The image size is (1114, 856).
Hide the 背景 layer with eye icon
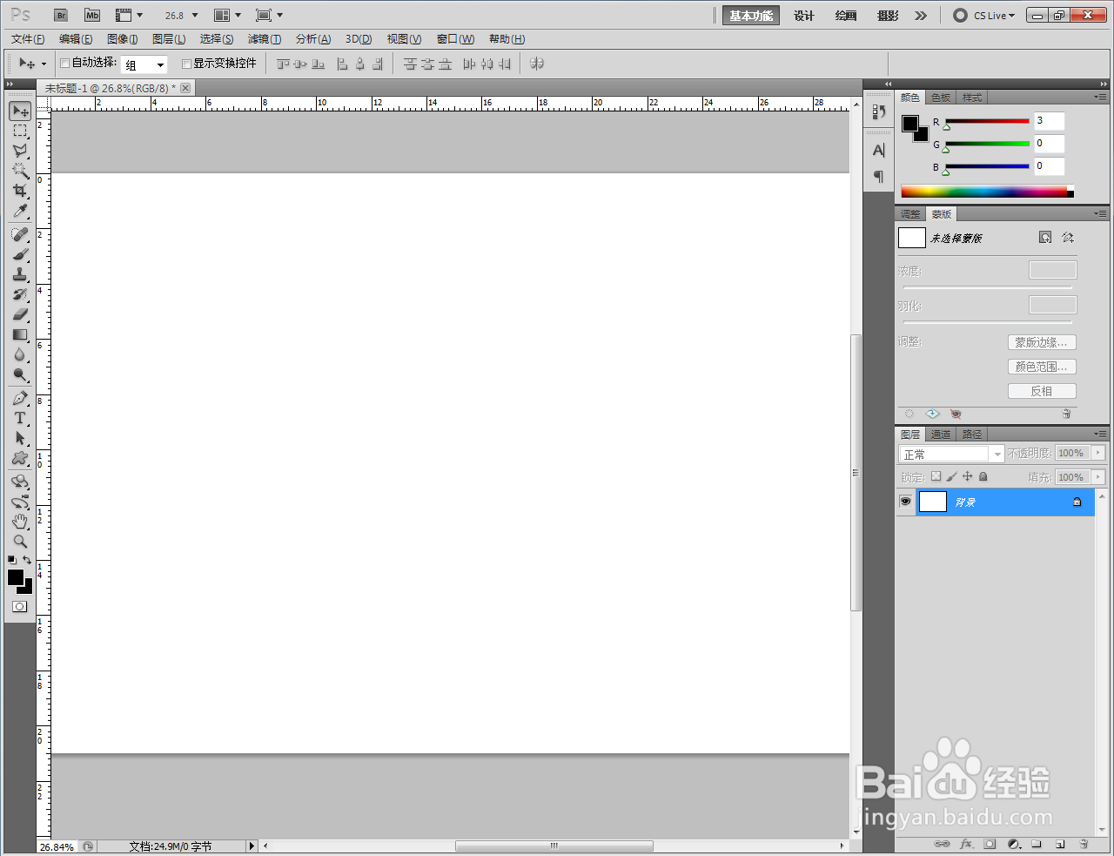click(906, 502)
